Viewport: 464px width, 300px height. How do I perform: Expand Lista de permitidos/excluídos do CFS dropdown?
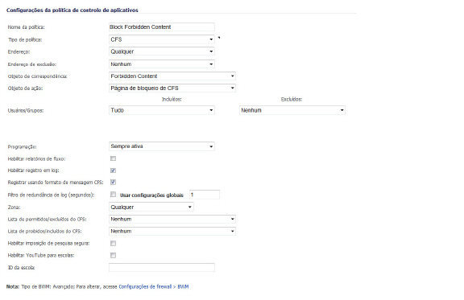172,219
